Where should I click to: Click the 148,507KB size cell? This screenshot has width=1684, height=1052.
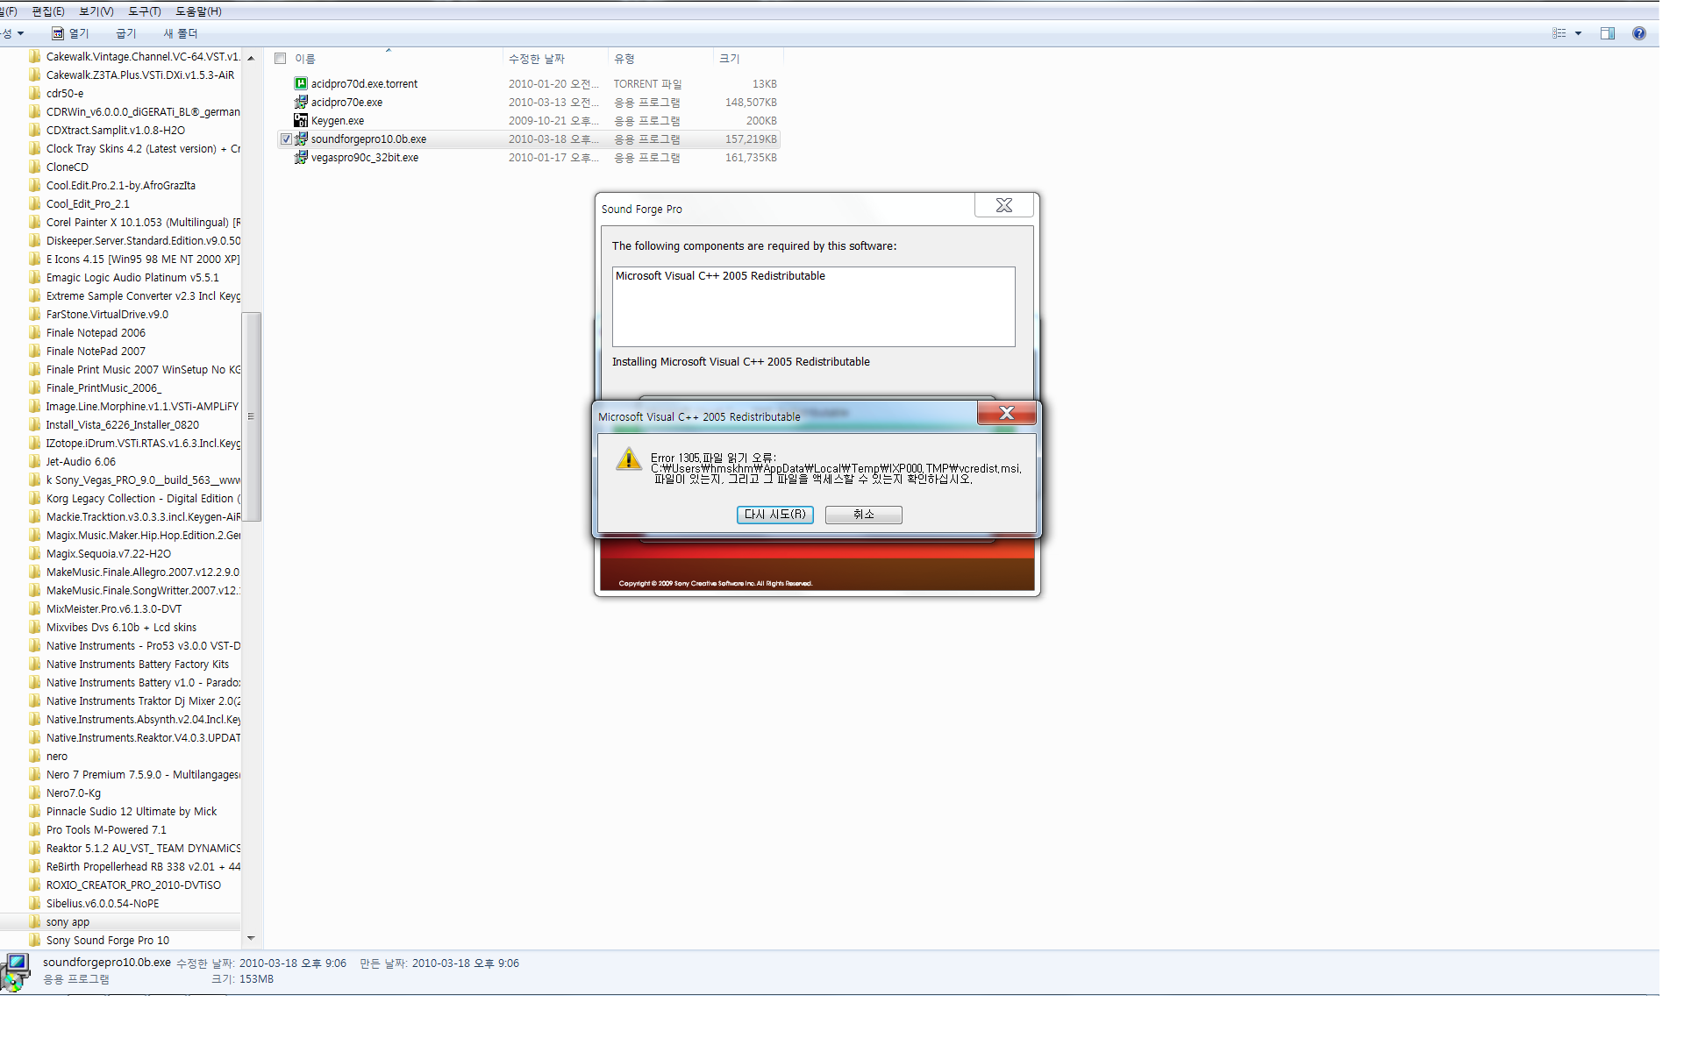click(751, 103)
